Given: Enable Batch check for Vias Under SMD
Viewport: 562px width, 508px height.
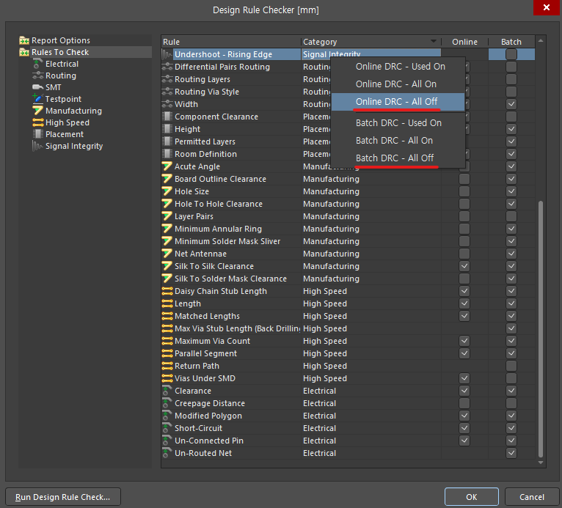Looking at the screenshot, I should [x=511, y=378].
